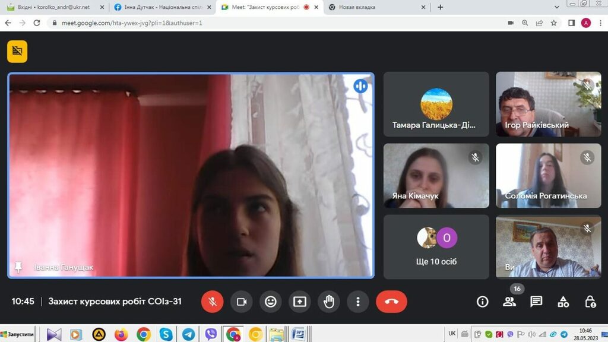608x342 pixels.
Task: Open the activities panel
Action: pos(563,302)
